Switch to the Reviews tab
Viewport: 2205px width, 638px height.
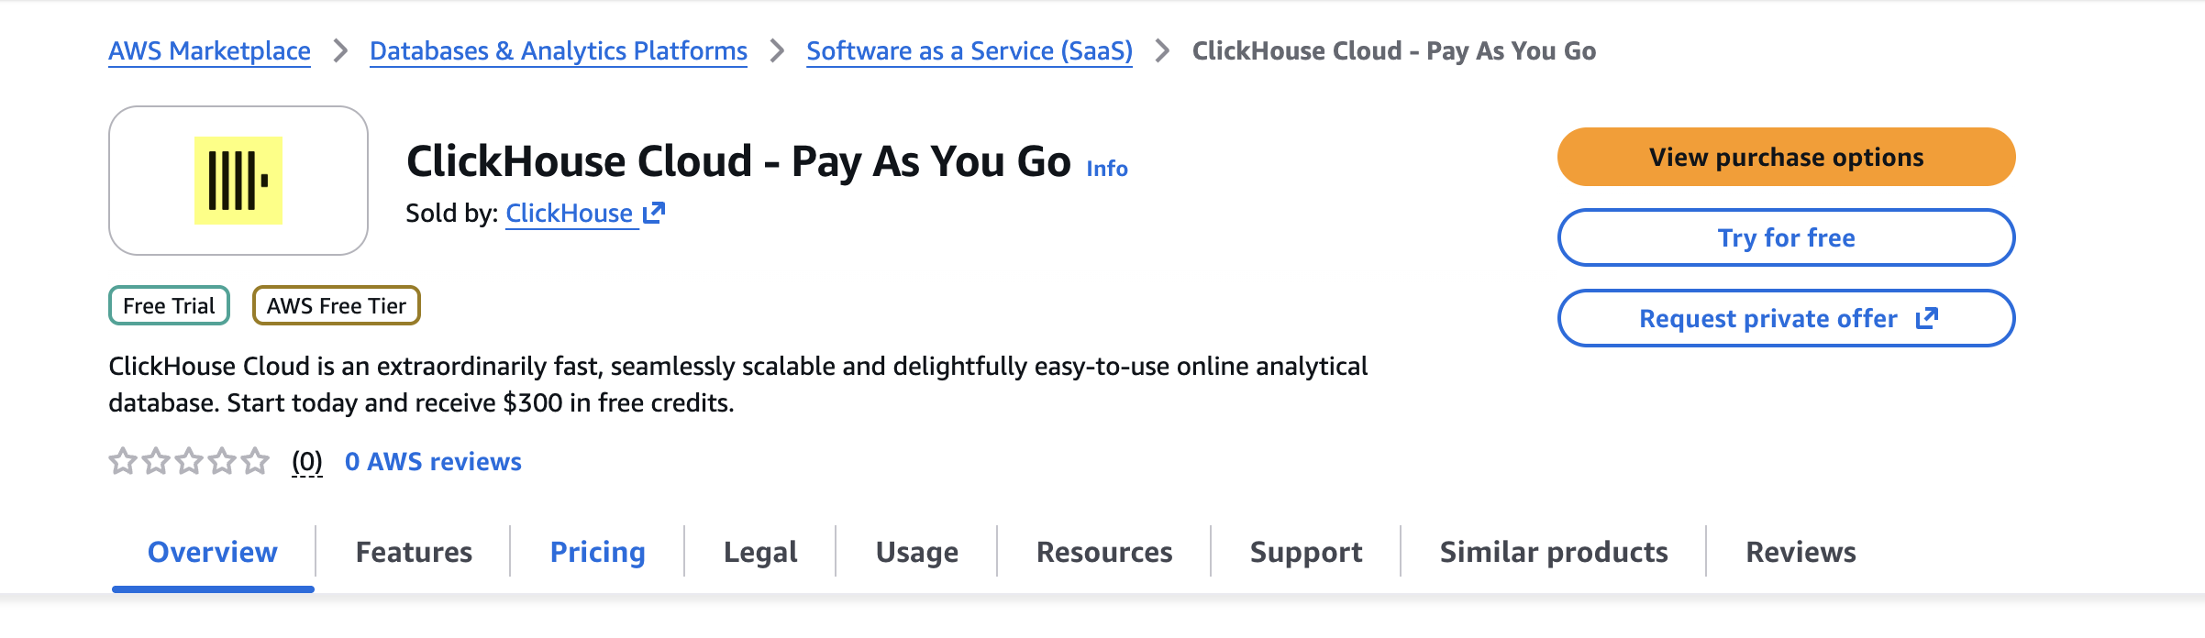point(1801,551)
